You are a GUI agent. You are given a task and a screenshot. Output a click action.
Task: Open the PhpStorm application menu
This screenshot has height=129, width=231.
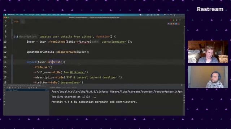(11, 15)
